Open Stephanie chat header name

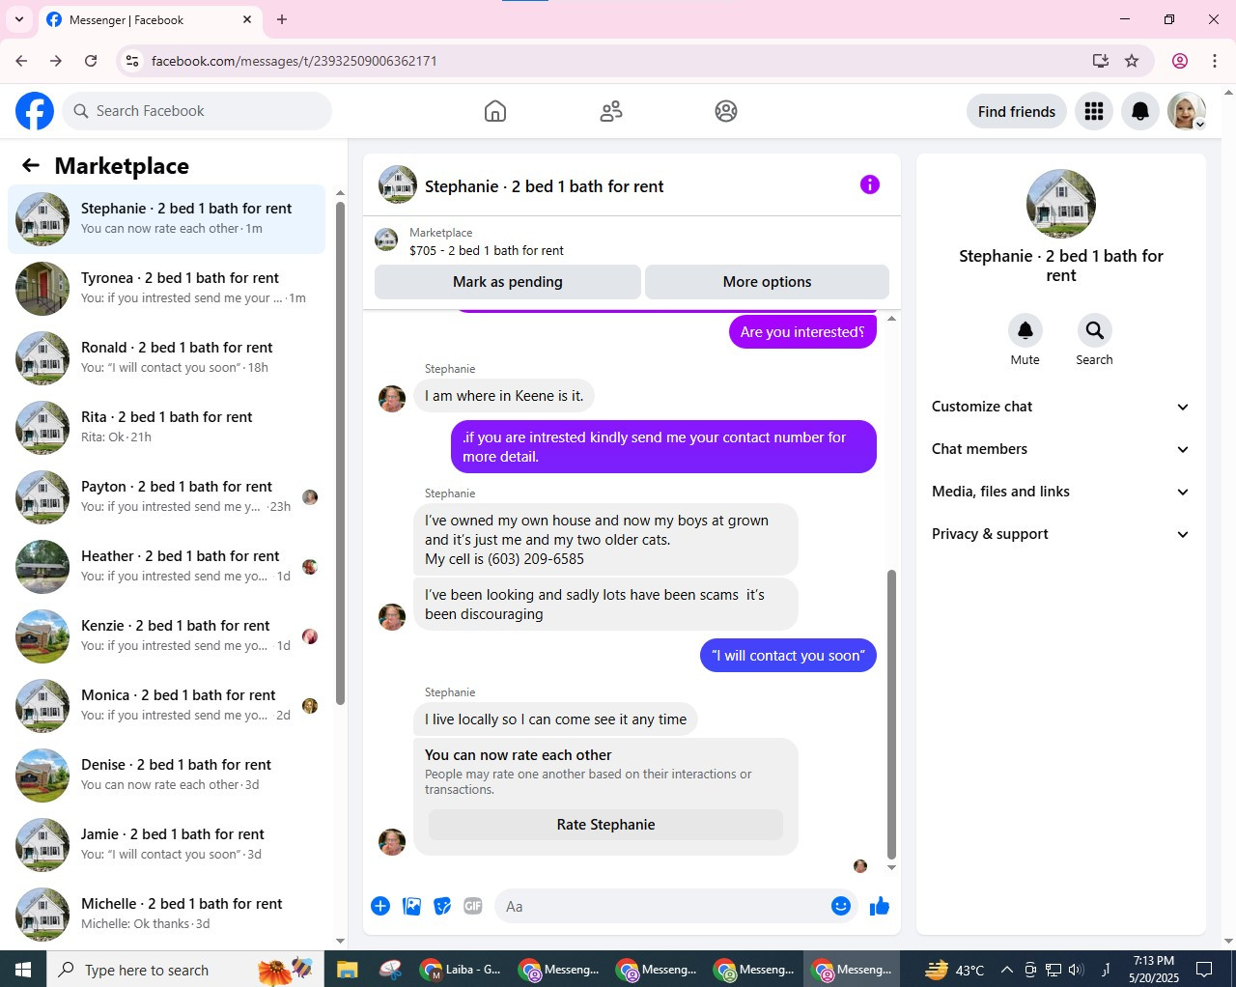[545, 186]
